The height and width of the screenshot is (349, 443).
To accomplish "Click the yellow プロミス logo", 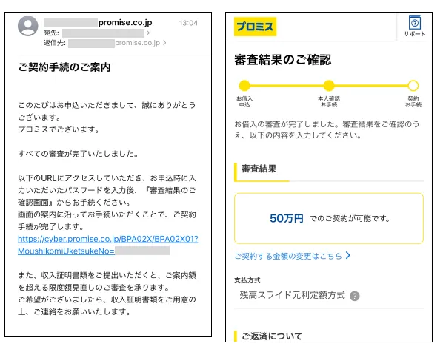I will tap(255, 27).
